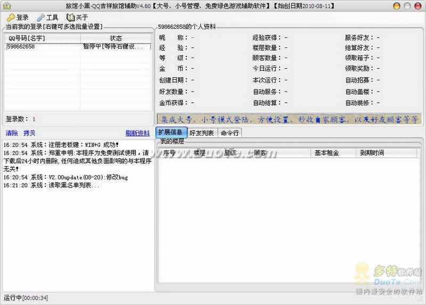Click the 状态 column header
The image size is (426, 305).
(116, 38)
